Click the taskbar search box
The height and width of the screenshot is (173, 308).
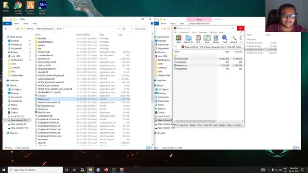35,170
